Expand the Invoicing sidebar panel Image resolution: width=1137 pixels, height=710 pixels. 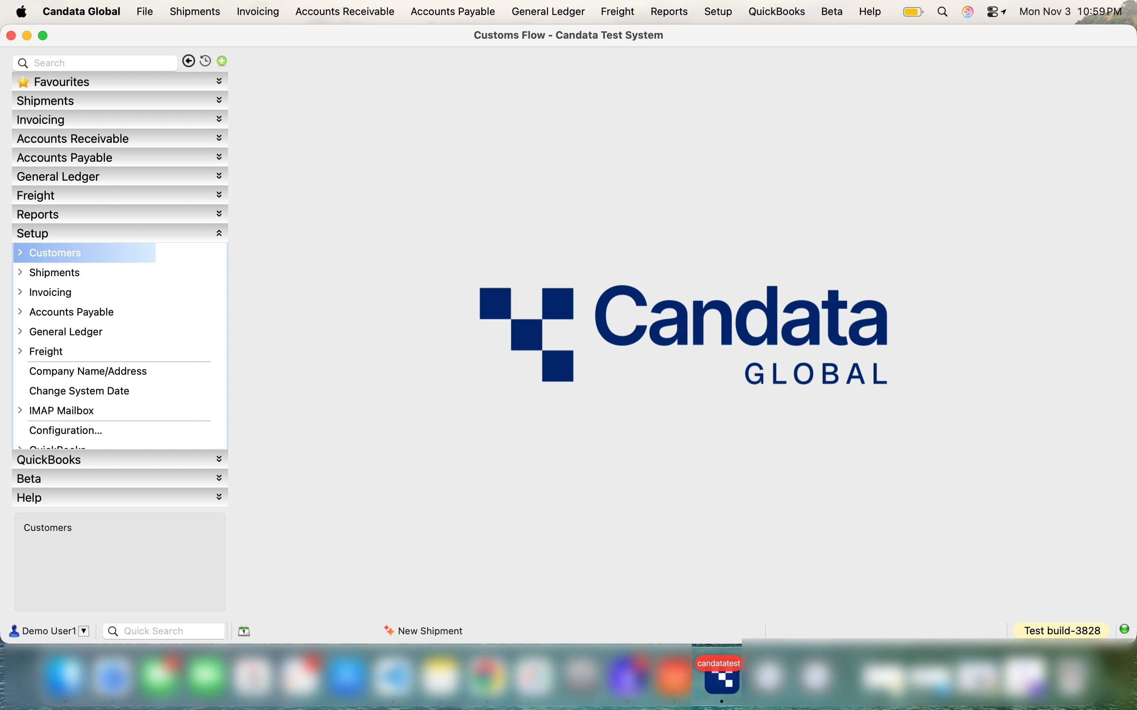pos(219,119)
